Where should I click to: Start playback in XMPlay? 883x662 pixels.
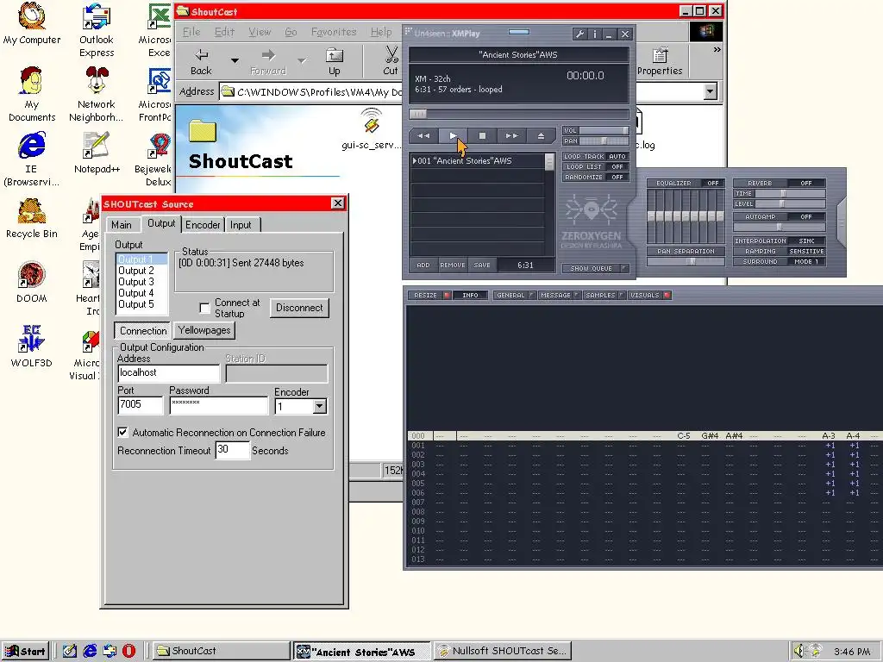pos(453,135)
